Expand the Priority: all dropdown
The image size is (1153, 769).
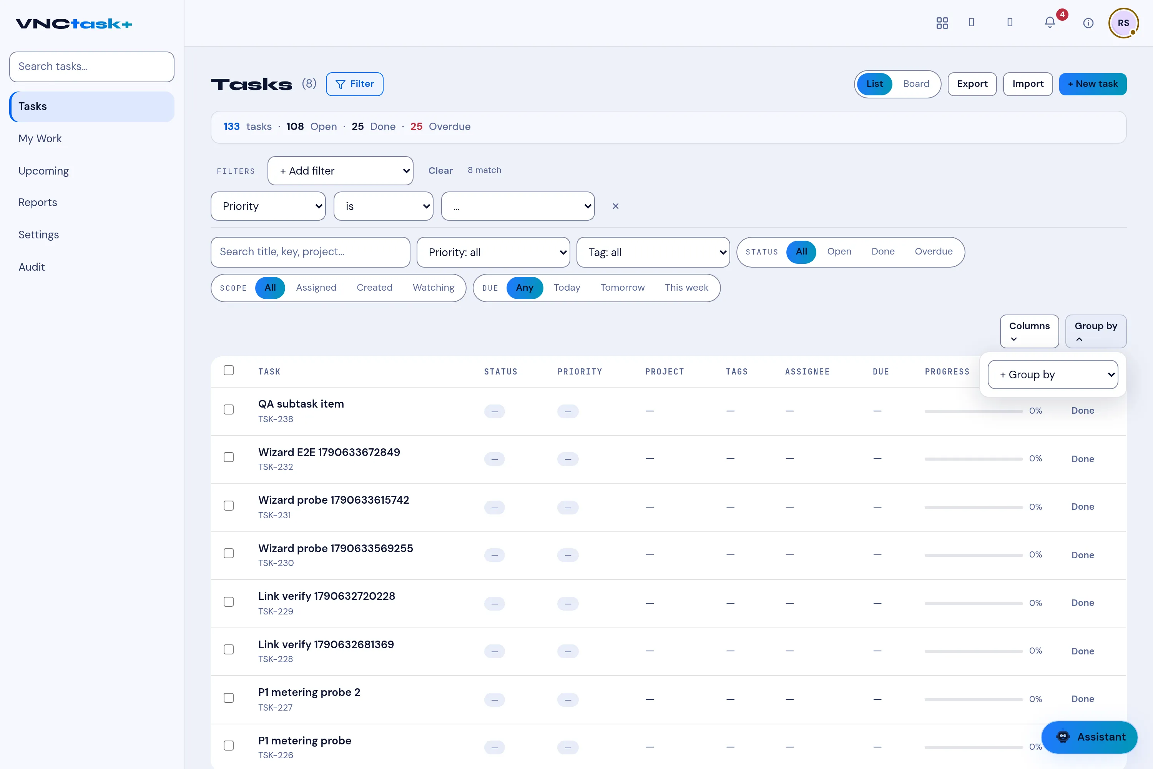point(493,252)
